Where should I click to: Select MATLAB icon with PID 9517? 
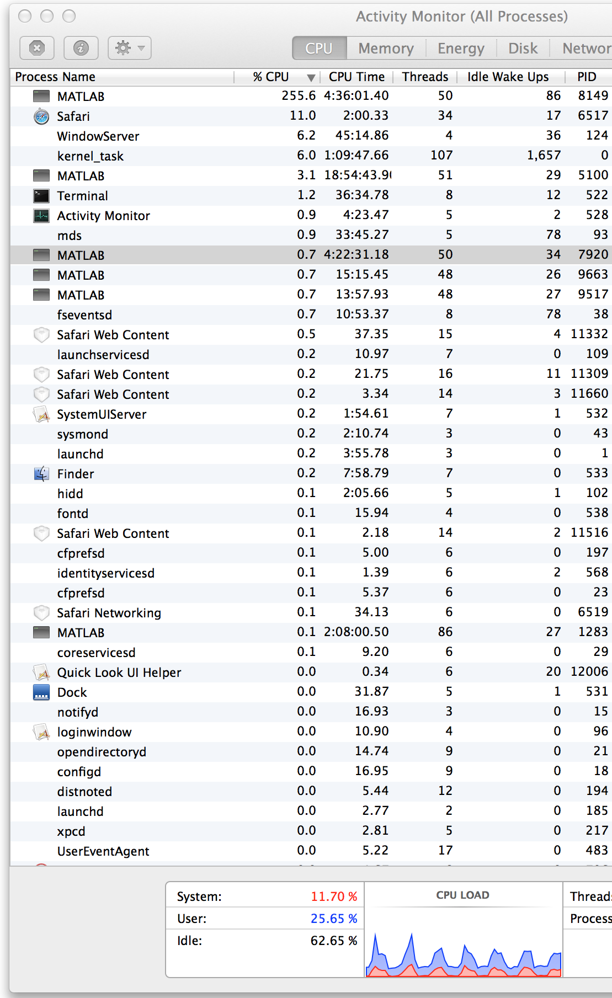coord(41,295)
